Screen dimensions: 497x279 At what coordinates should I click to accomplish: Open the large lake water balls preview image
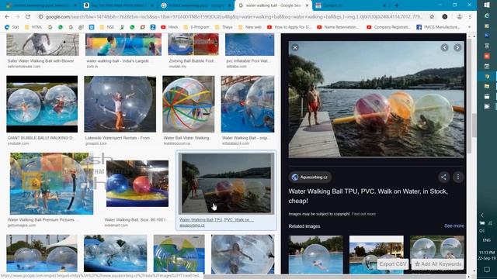pos(376,99)
